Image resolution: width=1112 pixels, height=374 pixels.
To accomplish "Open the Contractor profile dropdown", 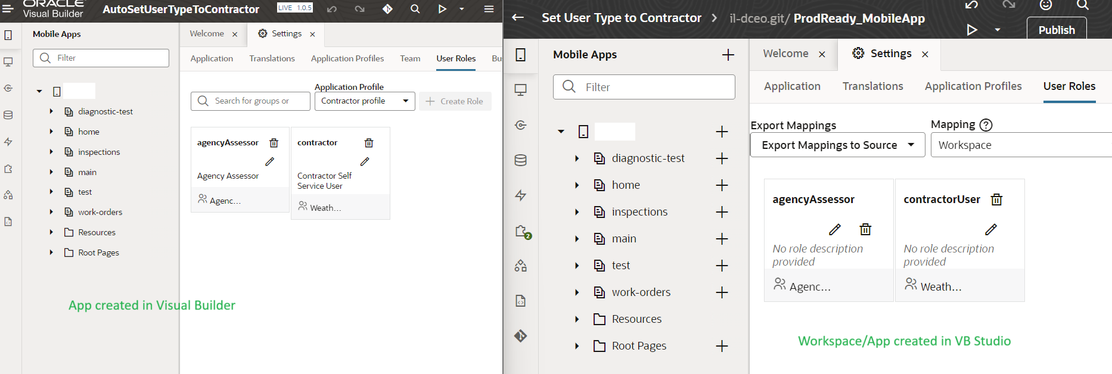I will click(365, 101).
